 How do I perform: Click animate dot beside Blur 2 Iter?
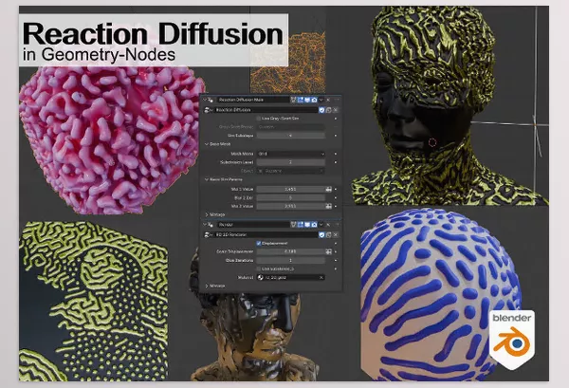[x=336, y=198]
